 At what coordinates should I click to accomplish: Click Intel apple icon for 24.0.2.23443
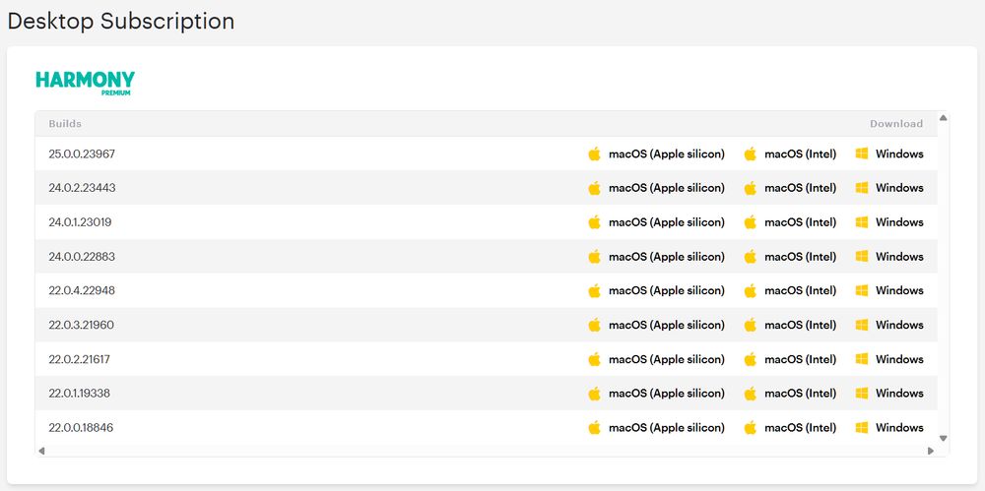[x=750, y=188]
